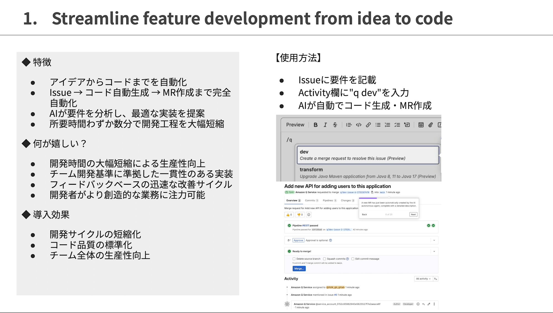
Task: Open the q/dev-issue-6 source branch link
Action: tap(354, 192)
